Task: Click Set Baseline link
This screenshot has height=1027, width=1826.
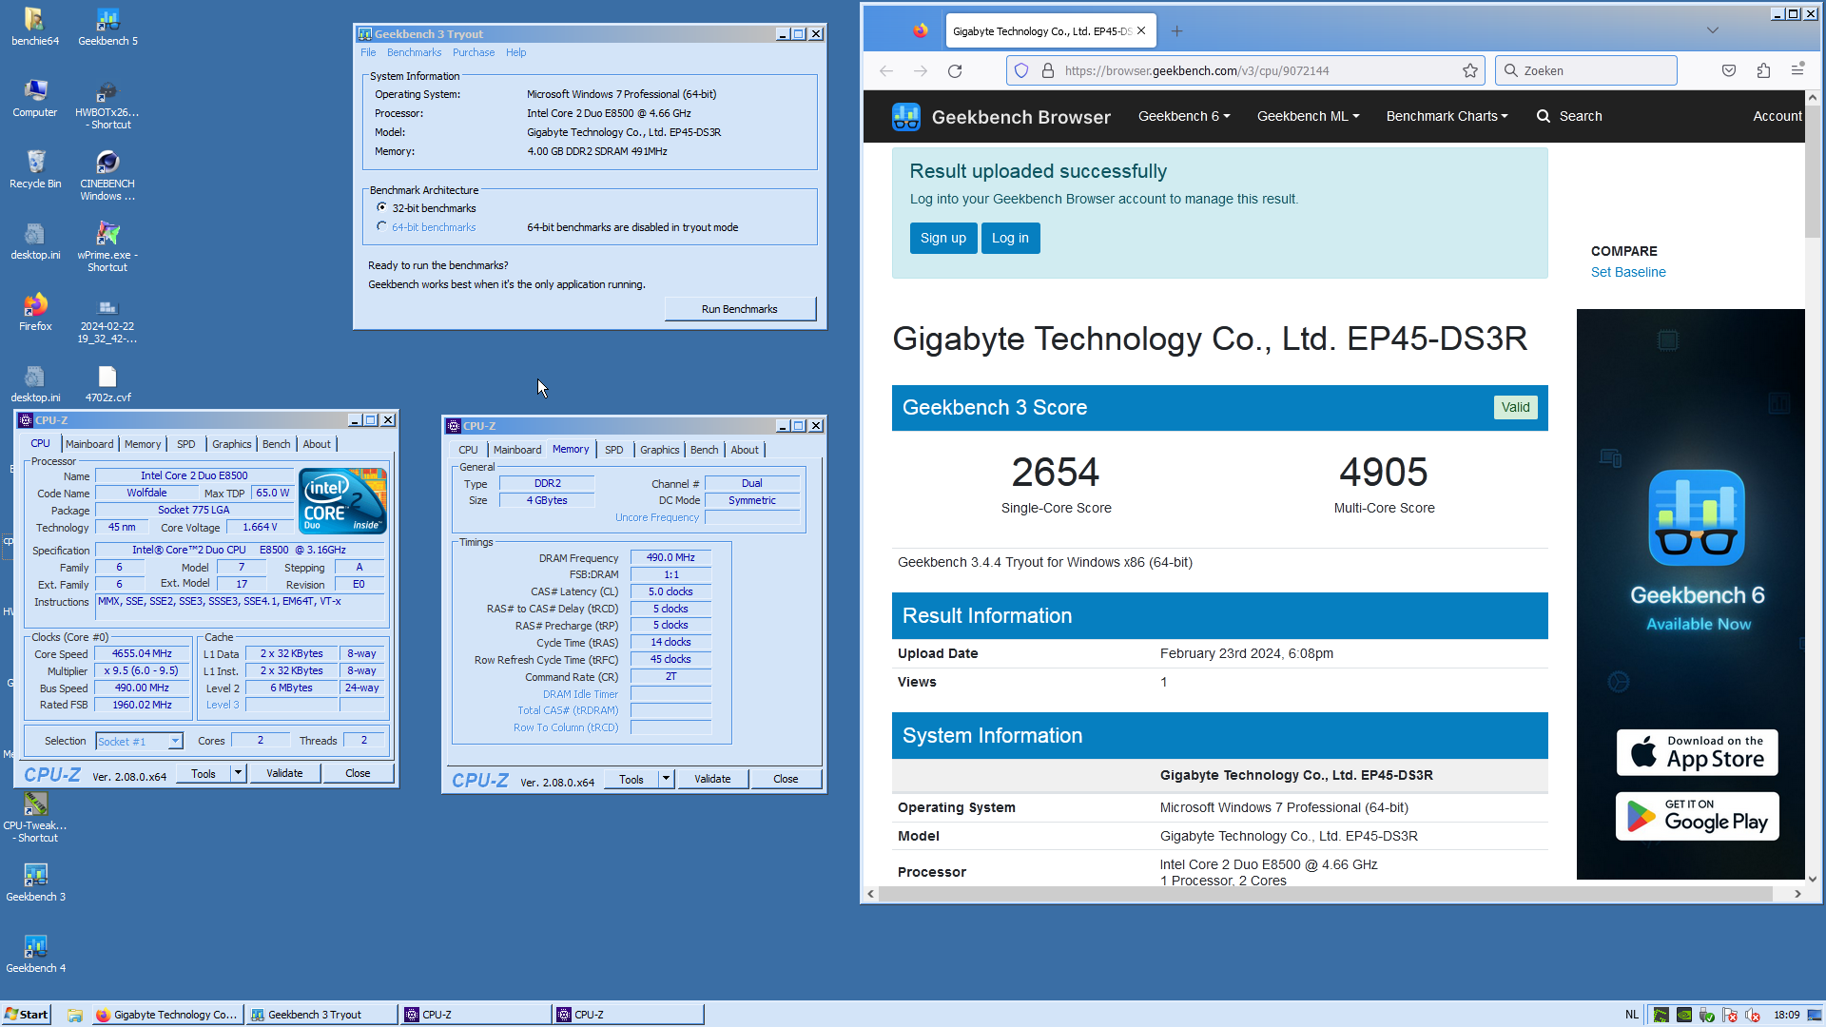Action: click(1628, 272)
